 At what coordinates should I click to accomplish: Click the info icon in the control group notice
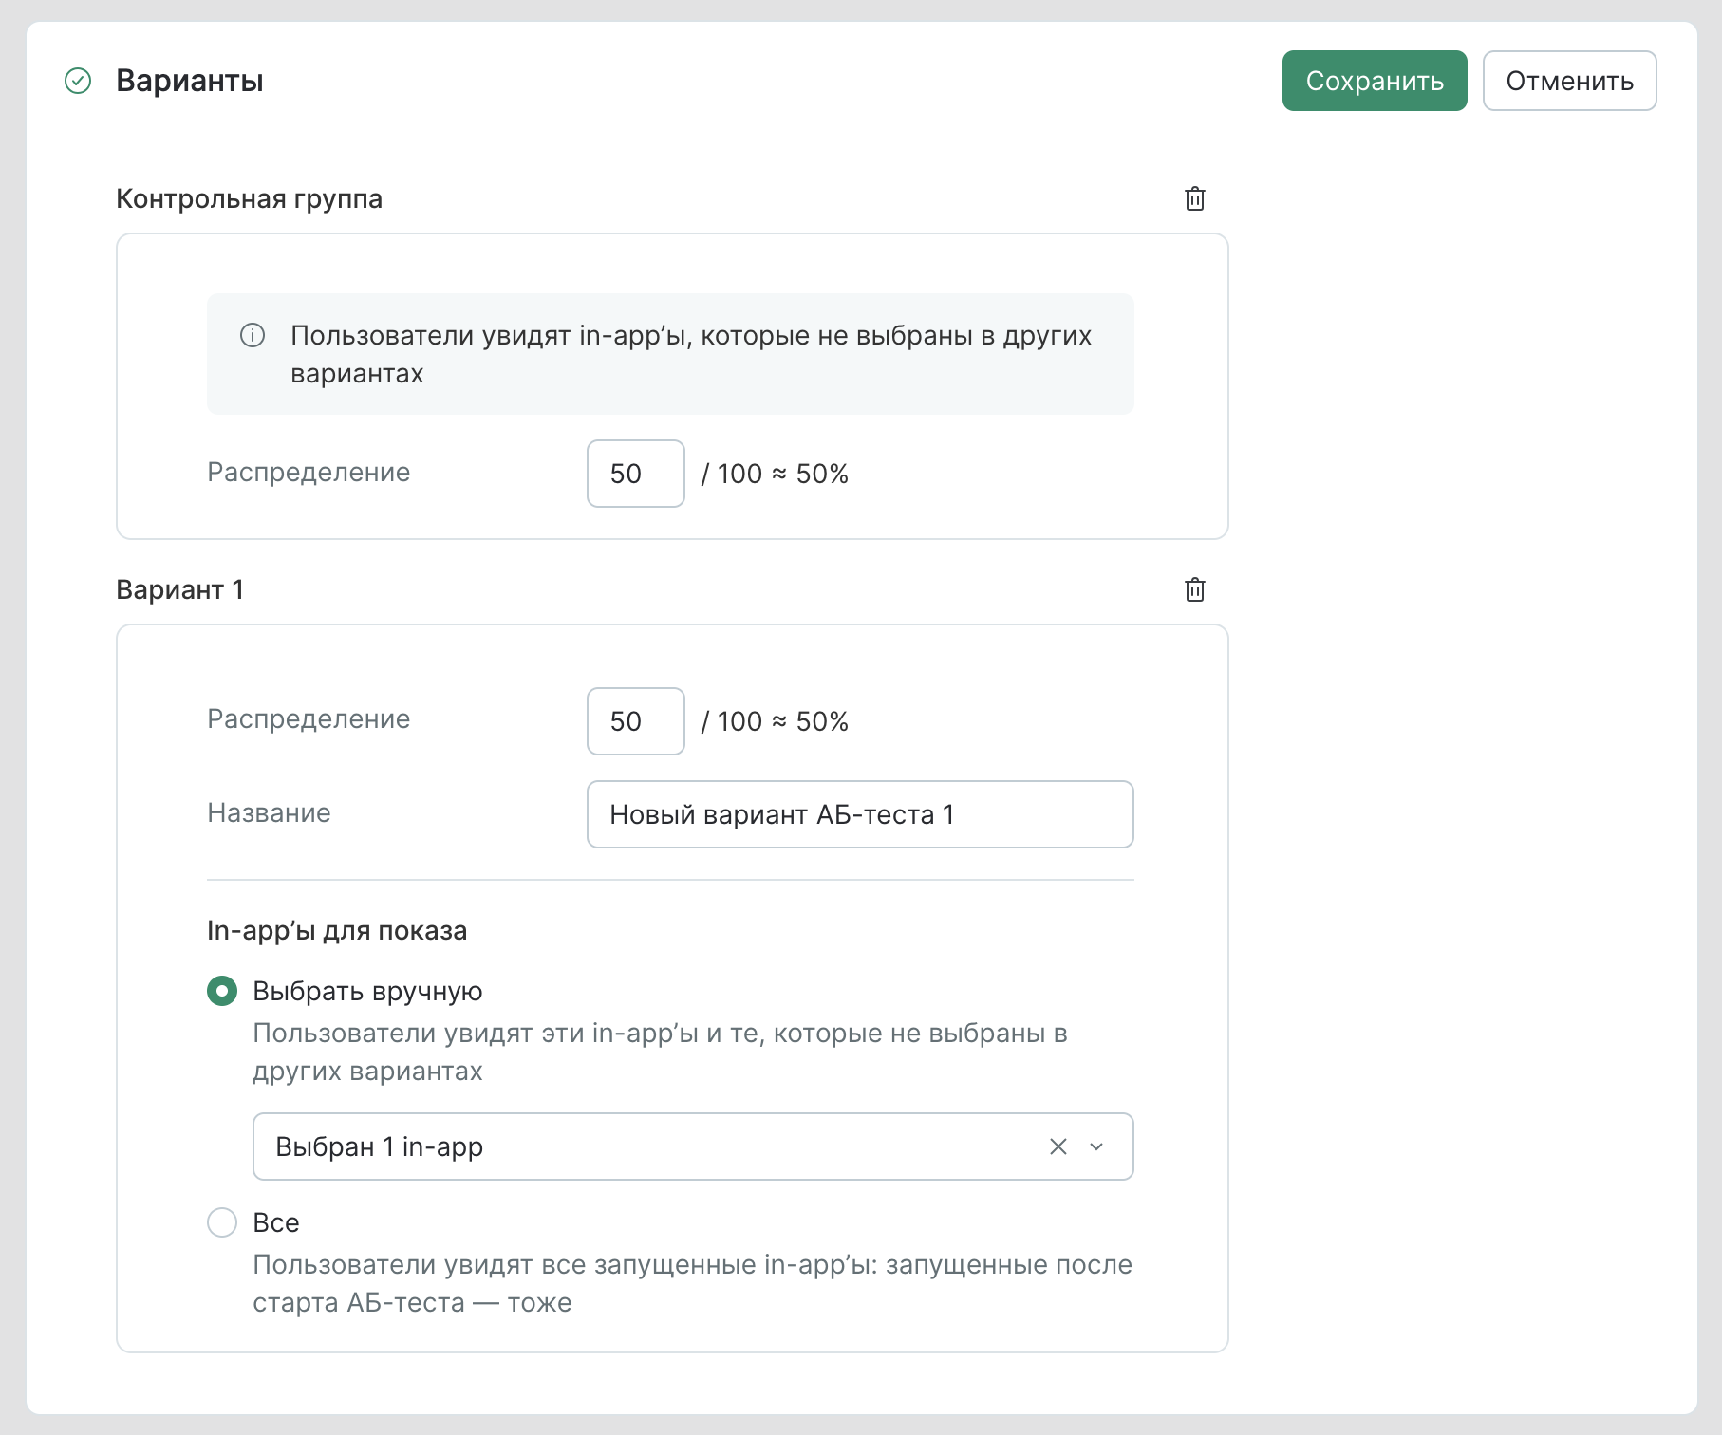pyautogui.click(x=253, y=335)
